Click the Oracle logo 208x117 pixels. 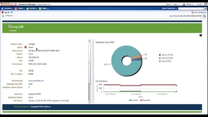(9, 4)
